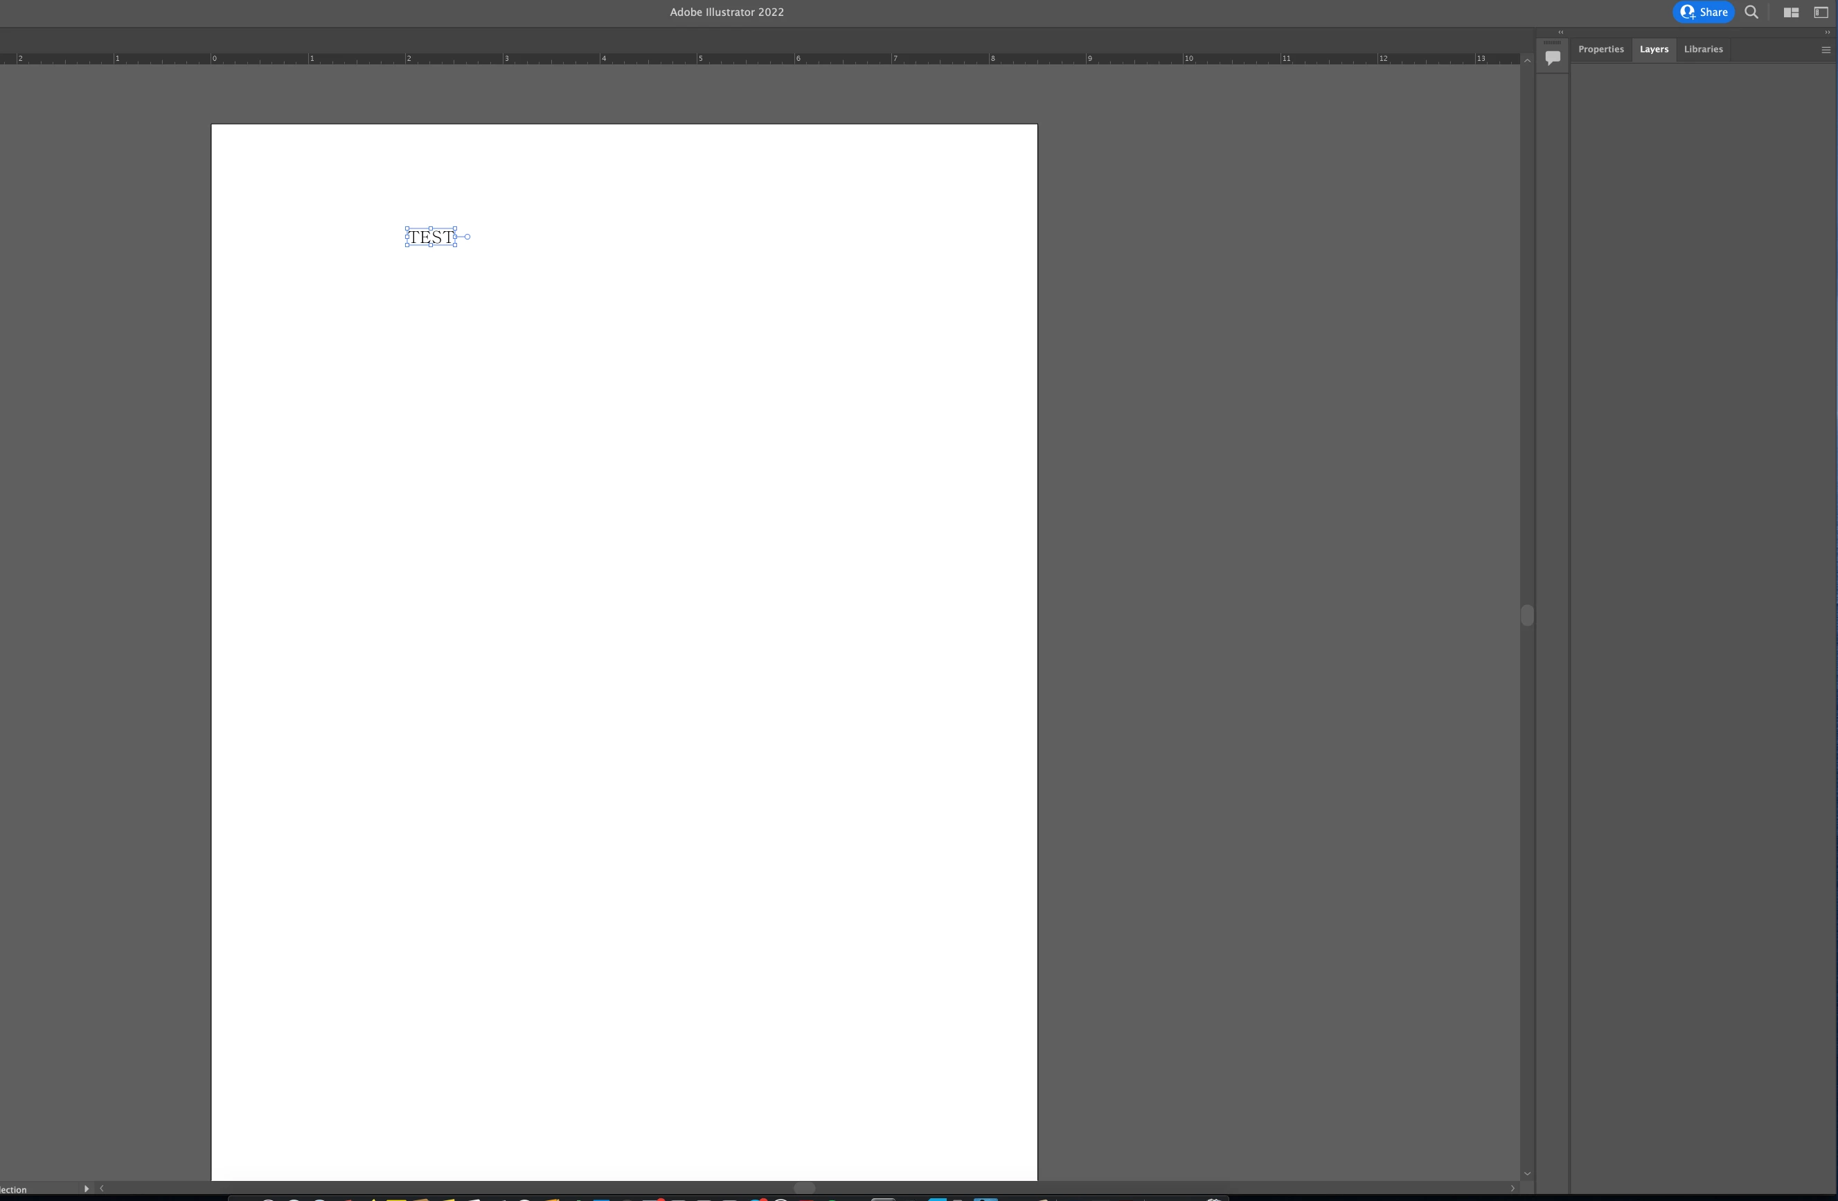Screen dimensions: 1838x1201
Task: Click the round widget beside TEST text
Action: (467, 237)
